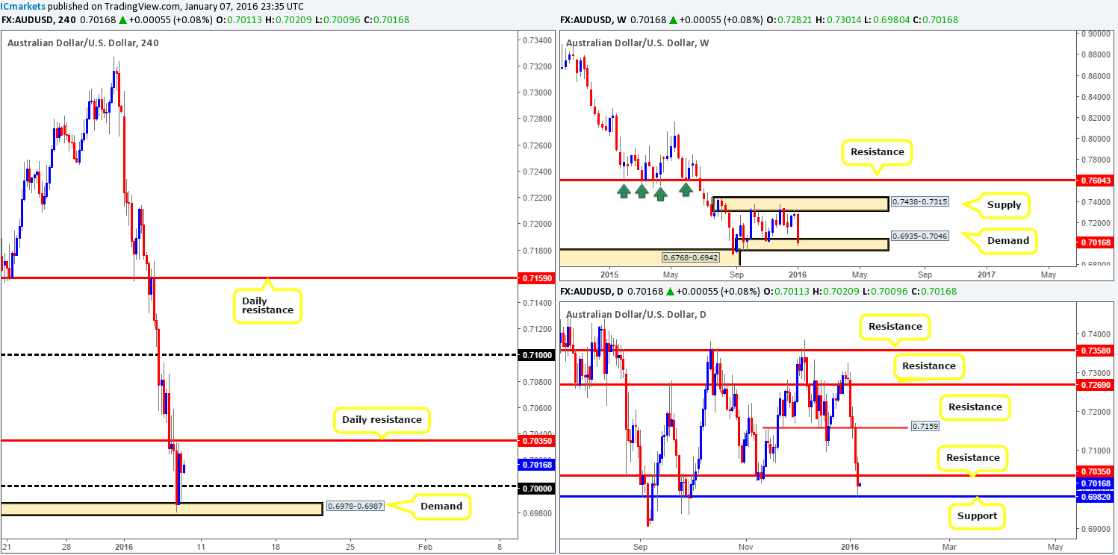Screen dimensions: 1118x555
Task: Click the blue 0.70168 price label on daily chart
Action: (1096, 483)
